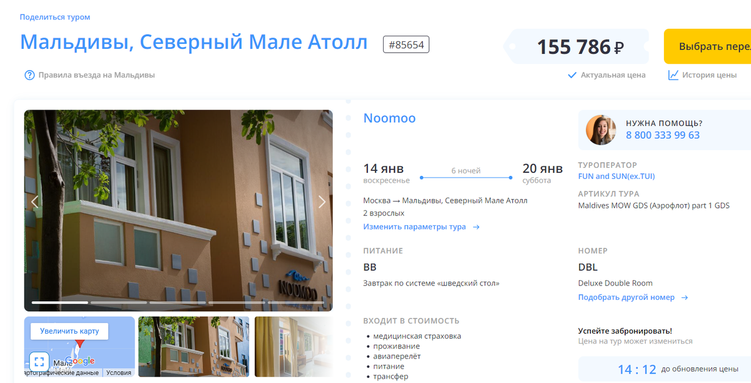Open the first hotel facade thumbnail

193,347
